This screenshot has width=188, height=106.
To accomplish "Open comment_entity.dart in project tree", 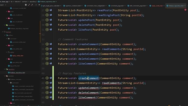I will (x=19, y=42).
